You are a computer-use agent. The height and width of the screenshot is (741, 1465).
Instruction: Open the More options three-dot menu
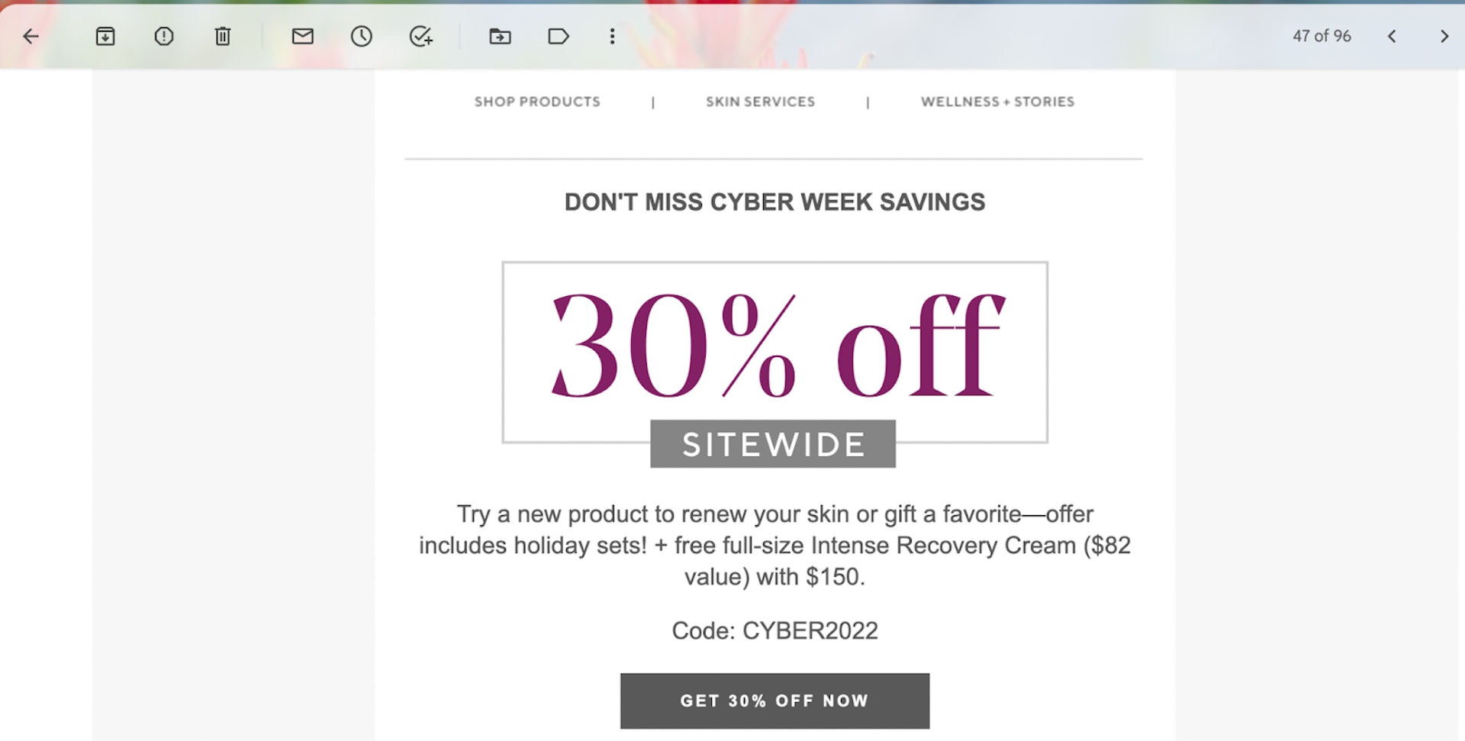(x=612, y=36)
